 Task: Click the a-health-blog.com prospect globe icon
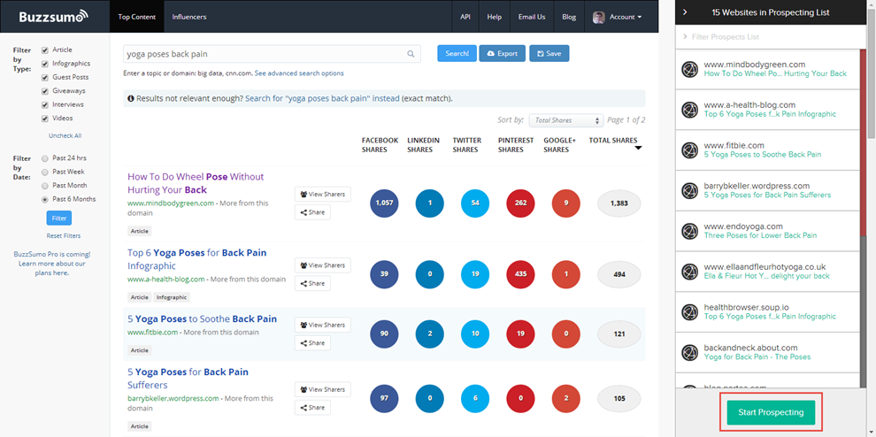(690, 110)
